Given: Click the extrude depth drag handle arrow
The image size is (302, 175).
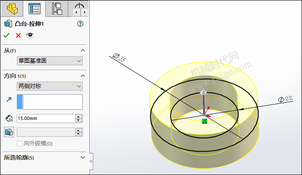Looking at the screenshot, I should tap(203, 92).
